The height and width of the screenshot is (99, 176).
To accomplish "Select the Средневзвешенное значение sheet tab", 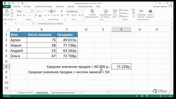I will (63, 93).
